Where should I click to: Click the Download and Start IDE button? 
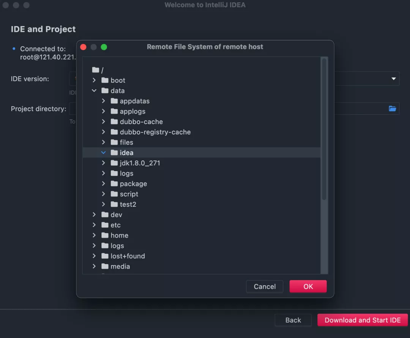(x=363, y=320)
